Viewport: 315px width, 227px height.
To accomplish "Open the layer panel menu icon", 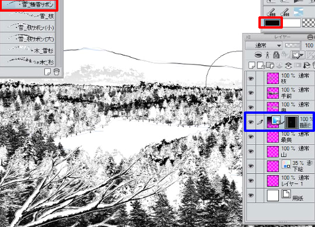I will click(x=249, y=37).
